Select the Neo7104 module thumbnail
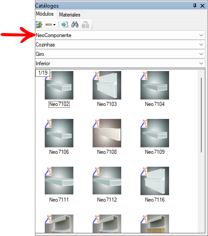 click(x=155, y=85)
